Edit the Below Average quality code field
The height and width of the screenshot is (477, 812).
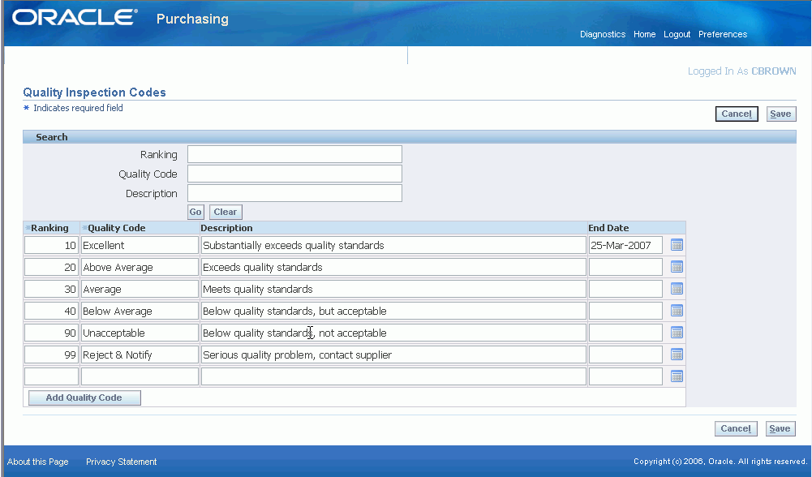tap(140, 311)
